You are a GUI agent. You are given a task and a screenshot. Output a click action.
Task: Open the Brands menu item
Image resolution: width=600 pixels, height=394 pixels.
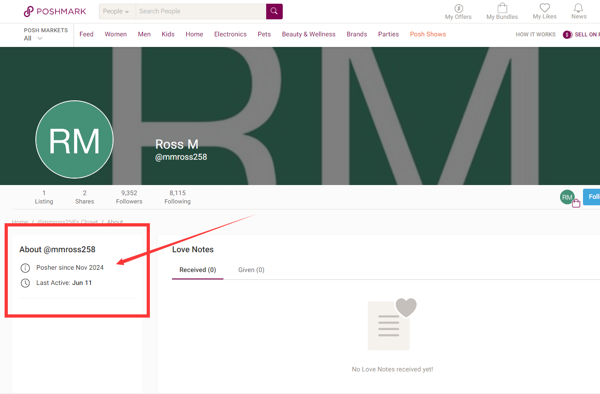click(x=357, y=34)
